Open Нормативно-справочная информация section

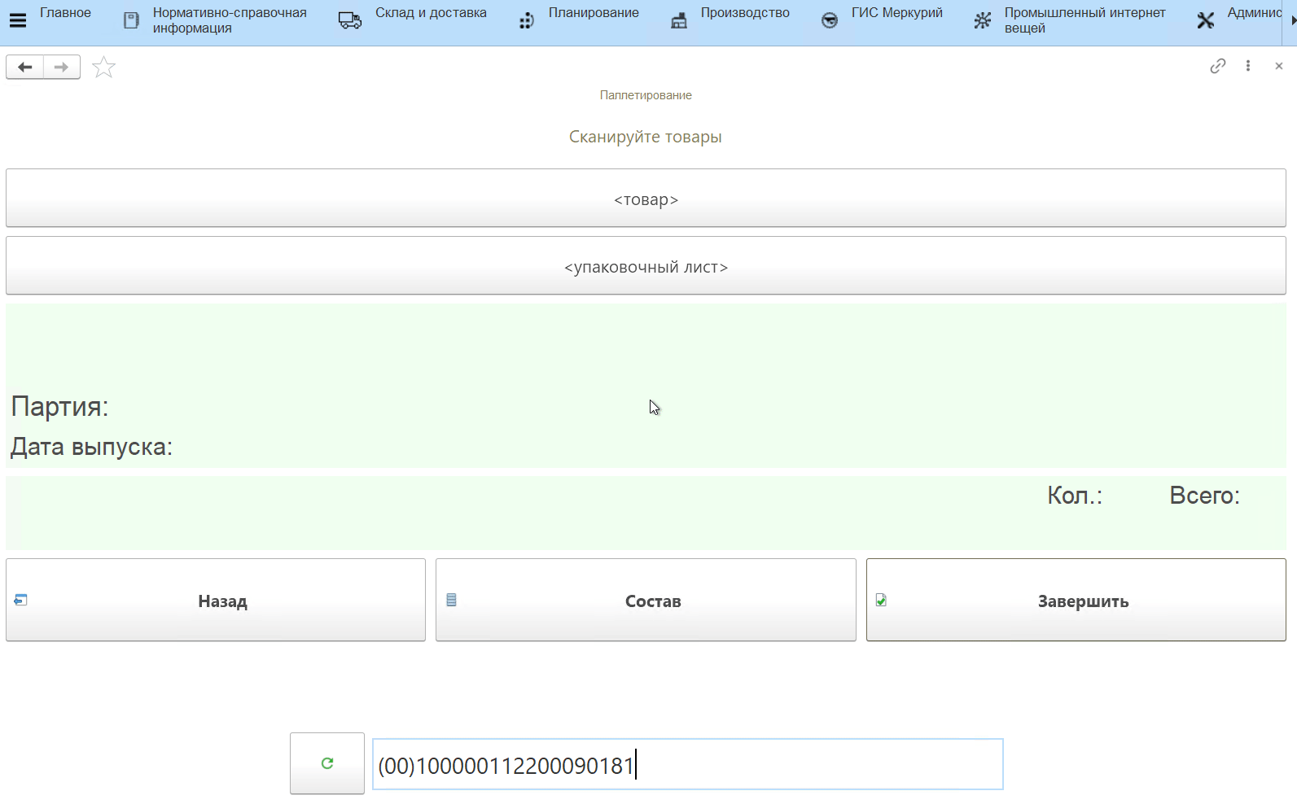[x=229, y=20]
